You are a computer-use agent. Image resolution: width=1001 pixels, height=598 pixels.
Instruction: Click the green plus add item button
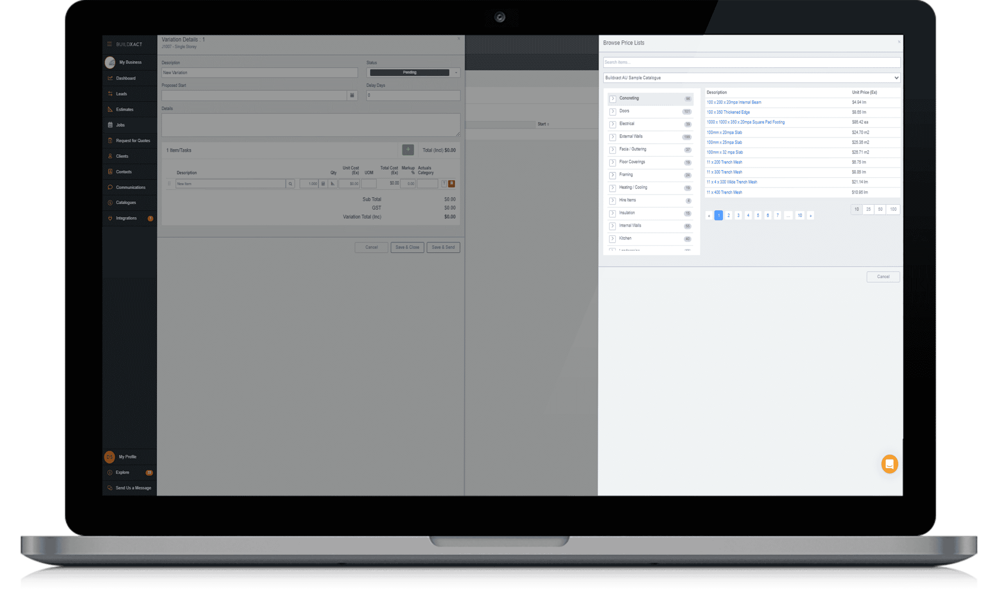pos(408,150)
